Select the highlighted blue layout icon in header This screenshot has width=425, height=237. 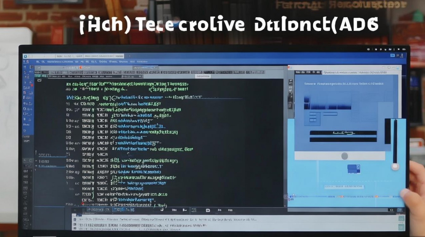click(392, 56)
